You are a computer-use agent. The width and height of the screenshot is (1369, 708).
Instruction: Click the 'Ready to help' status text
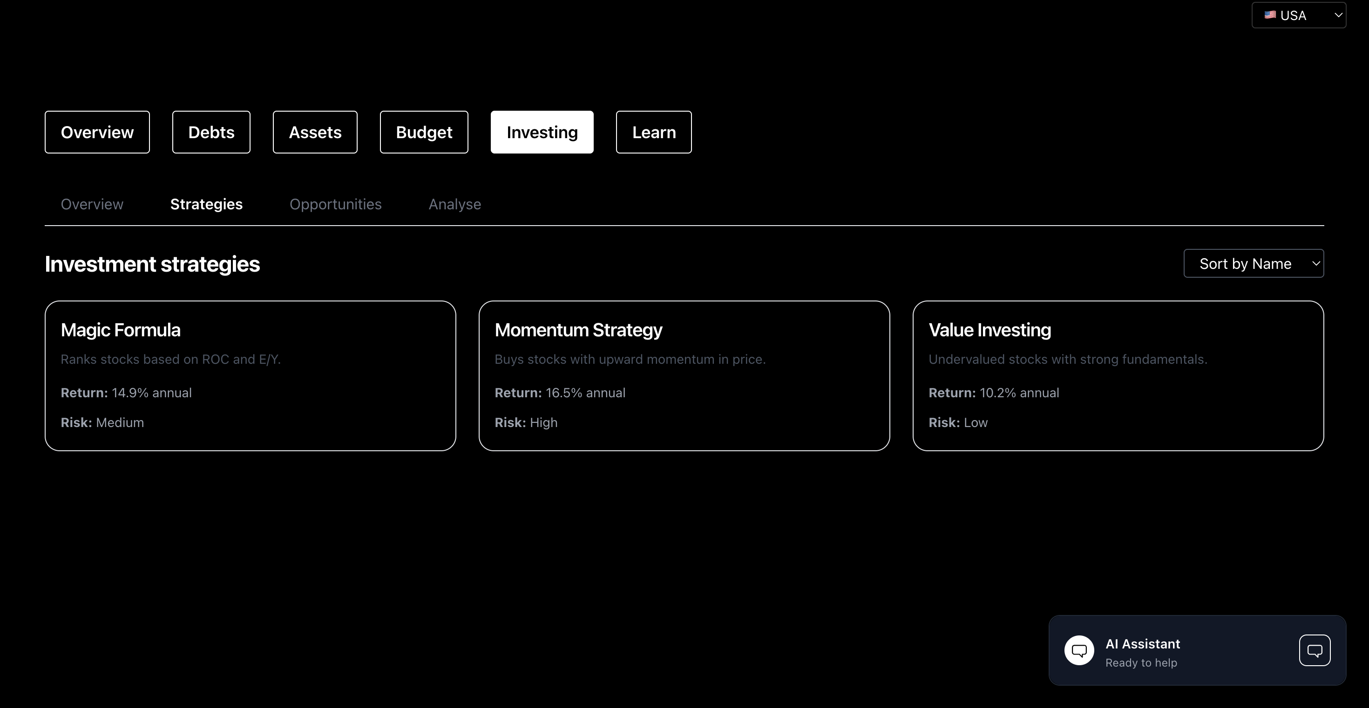[1141, 663]
